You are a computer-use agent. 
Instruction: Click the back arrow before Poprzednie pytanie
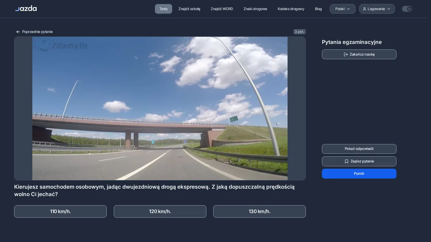click(18, 32)
